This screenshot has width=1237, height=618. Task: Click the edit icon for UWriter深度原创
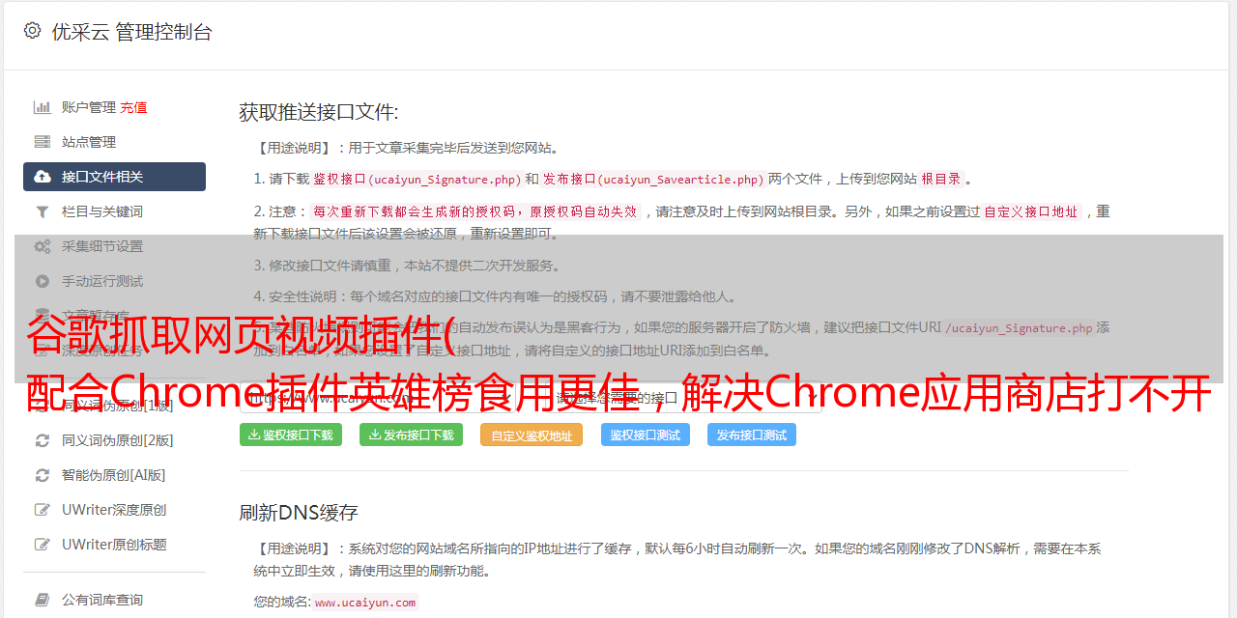click(x=43, y=510)
